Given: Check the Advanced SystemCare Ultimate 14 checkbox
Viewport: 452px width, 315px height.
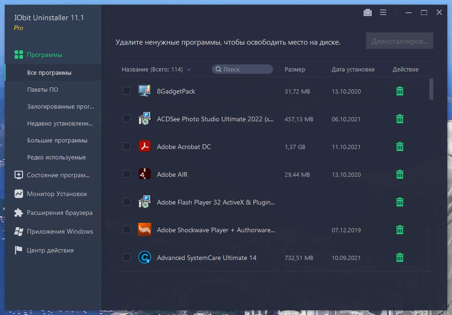Looking at the screenshot, I should [x=127, y=257].
